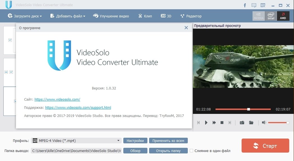Stop the video preview playback
Image resolution: width=294 pixels, height=161 pixels.
(222, 123)
